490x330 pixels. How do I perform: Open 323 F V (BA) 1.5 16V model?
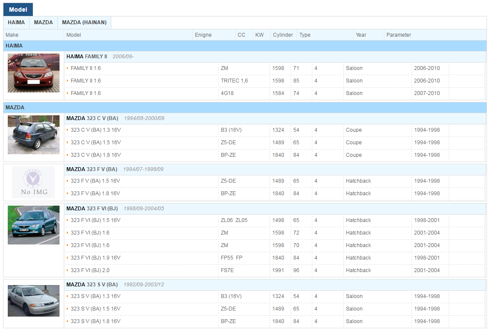click(95, 181)
